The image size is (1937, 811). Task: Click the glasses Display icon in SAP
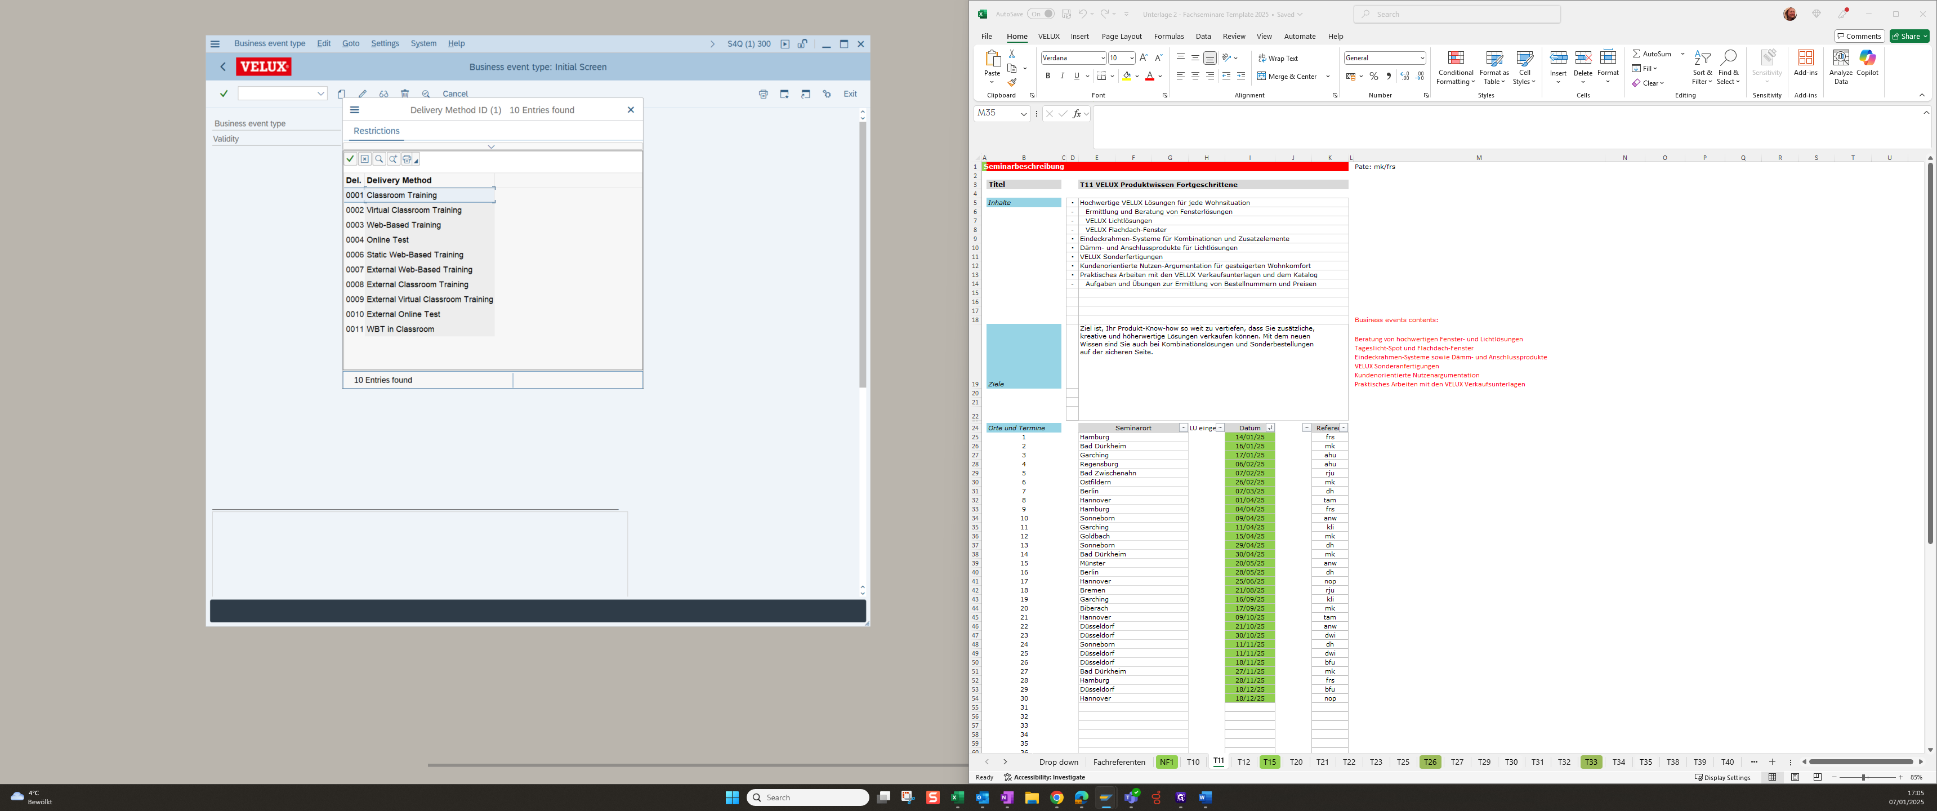pos(383,94)
